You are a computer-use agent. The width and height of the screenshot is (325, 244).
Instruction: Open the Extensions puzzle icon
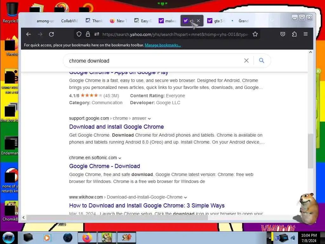294,34
